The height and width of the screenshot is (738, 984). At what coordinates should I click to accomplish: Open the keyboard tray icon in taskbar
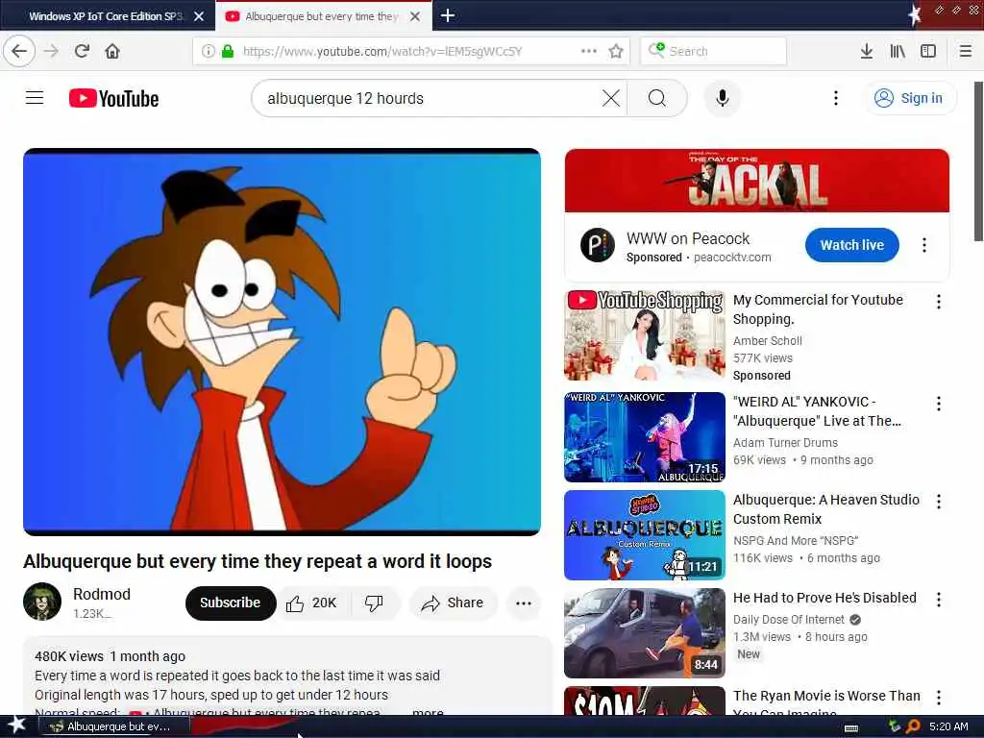(851, 728)
